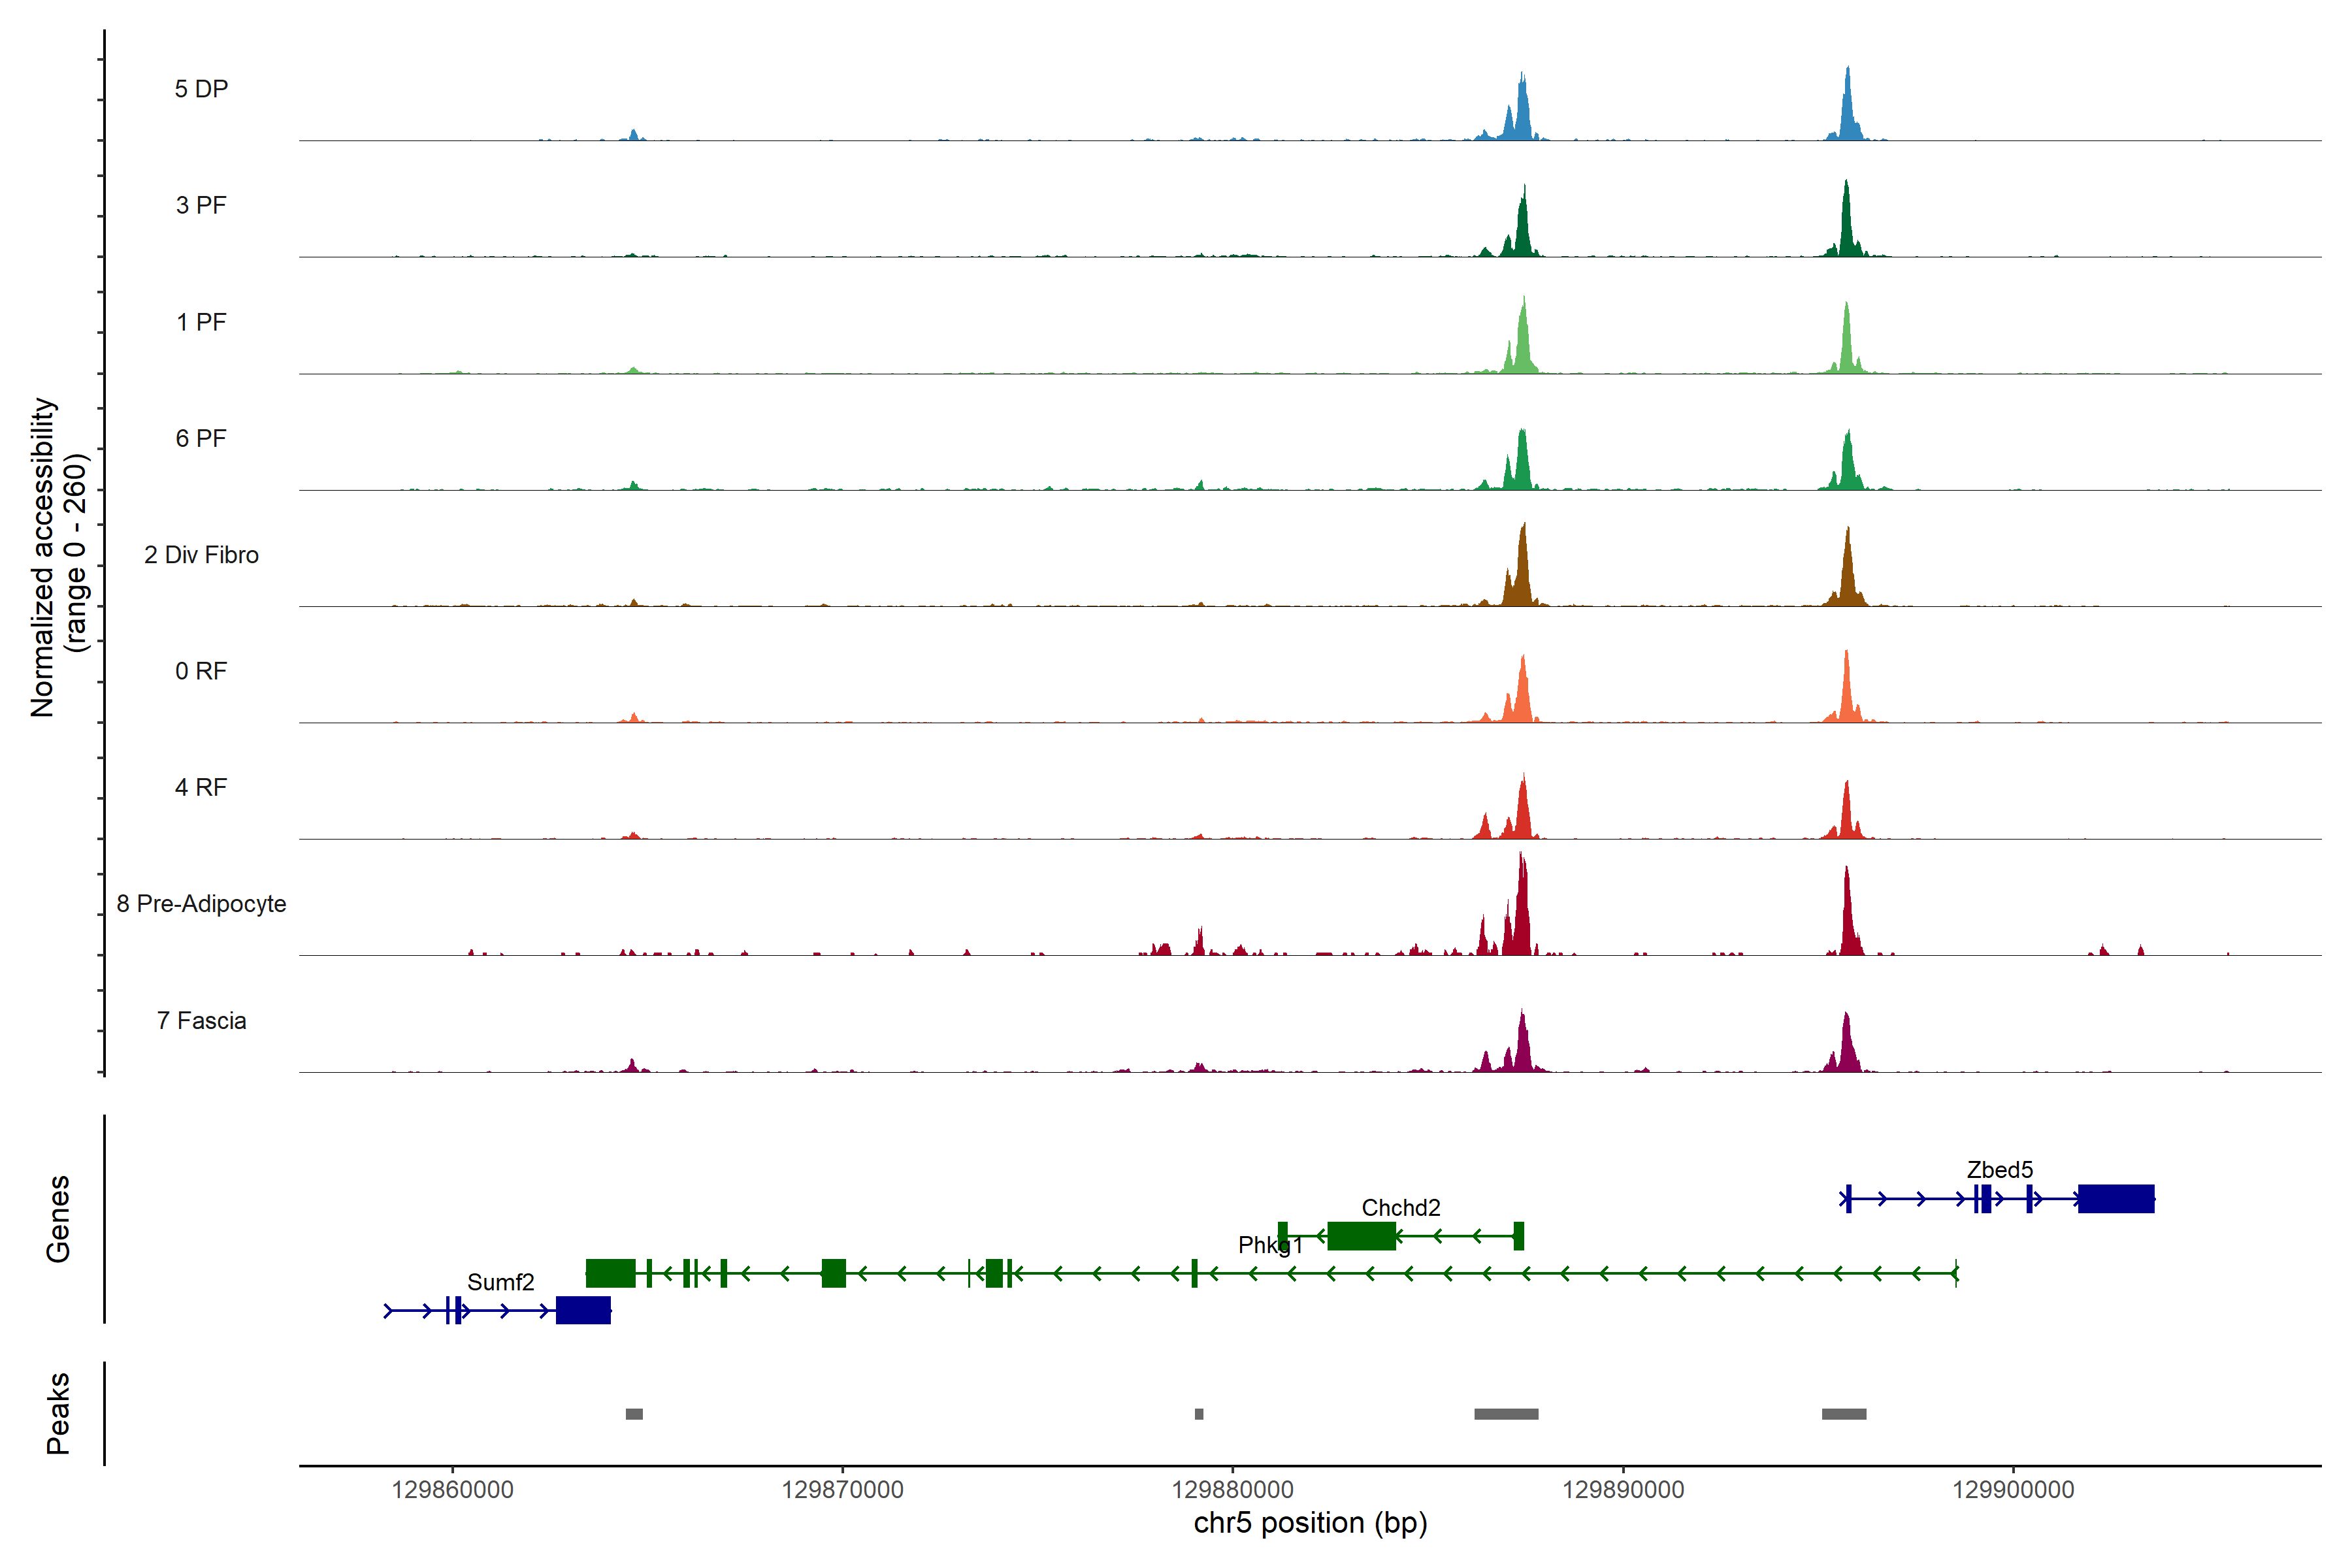Click the 129900000 axis tick label
Image resolution: width=2352 pixels, height=1568 pixels.
[x=2013, y=1490]
